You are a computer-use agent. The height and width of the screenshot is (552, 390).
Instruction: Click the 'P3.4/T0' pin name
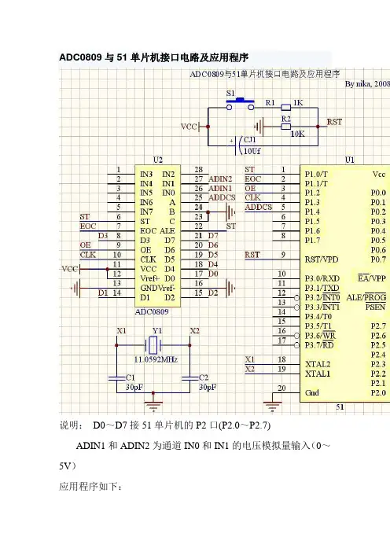(x=318, y=317)
